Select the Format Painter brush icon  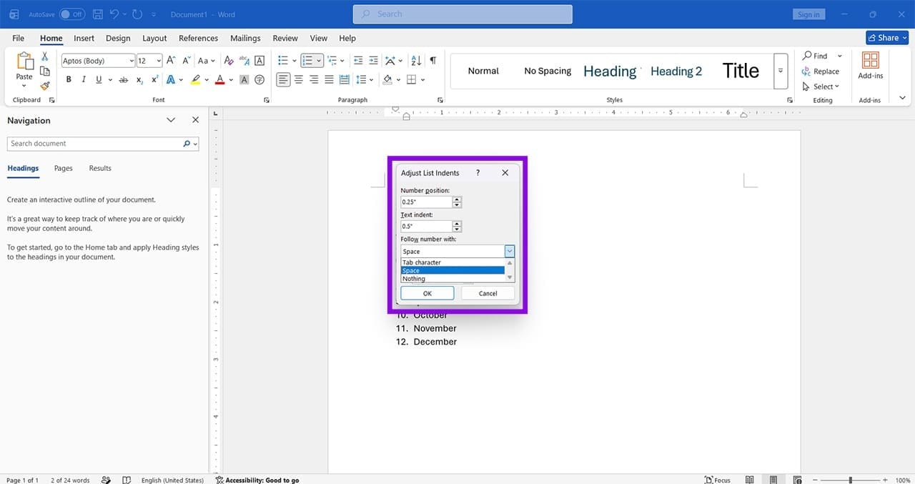pos(45,86)
